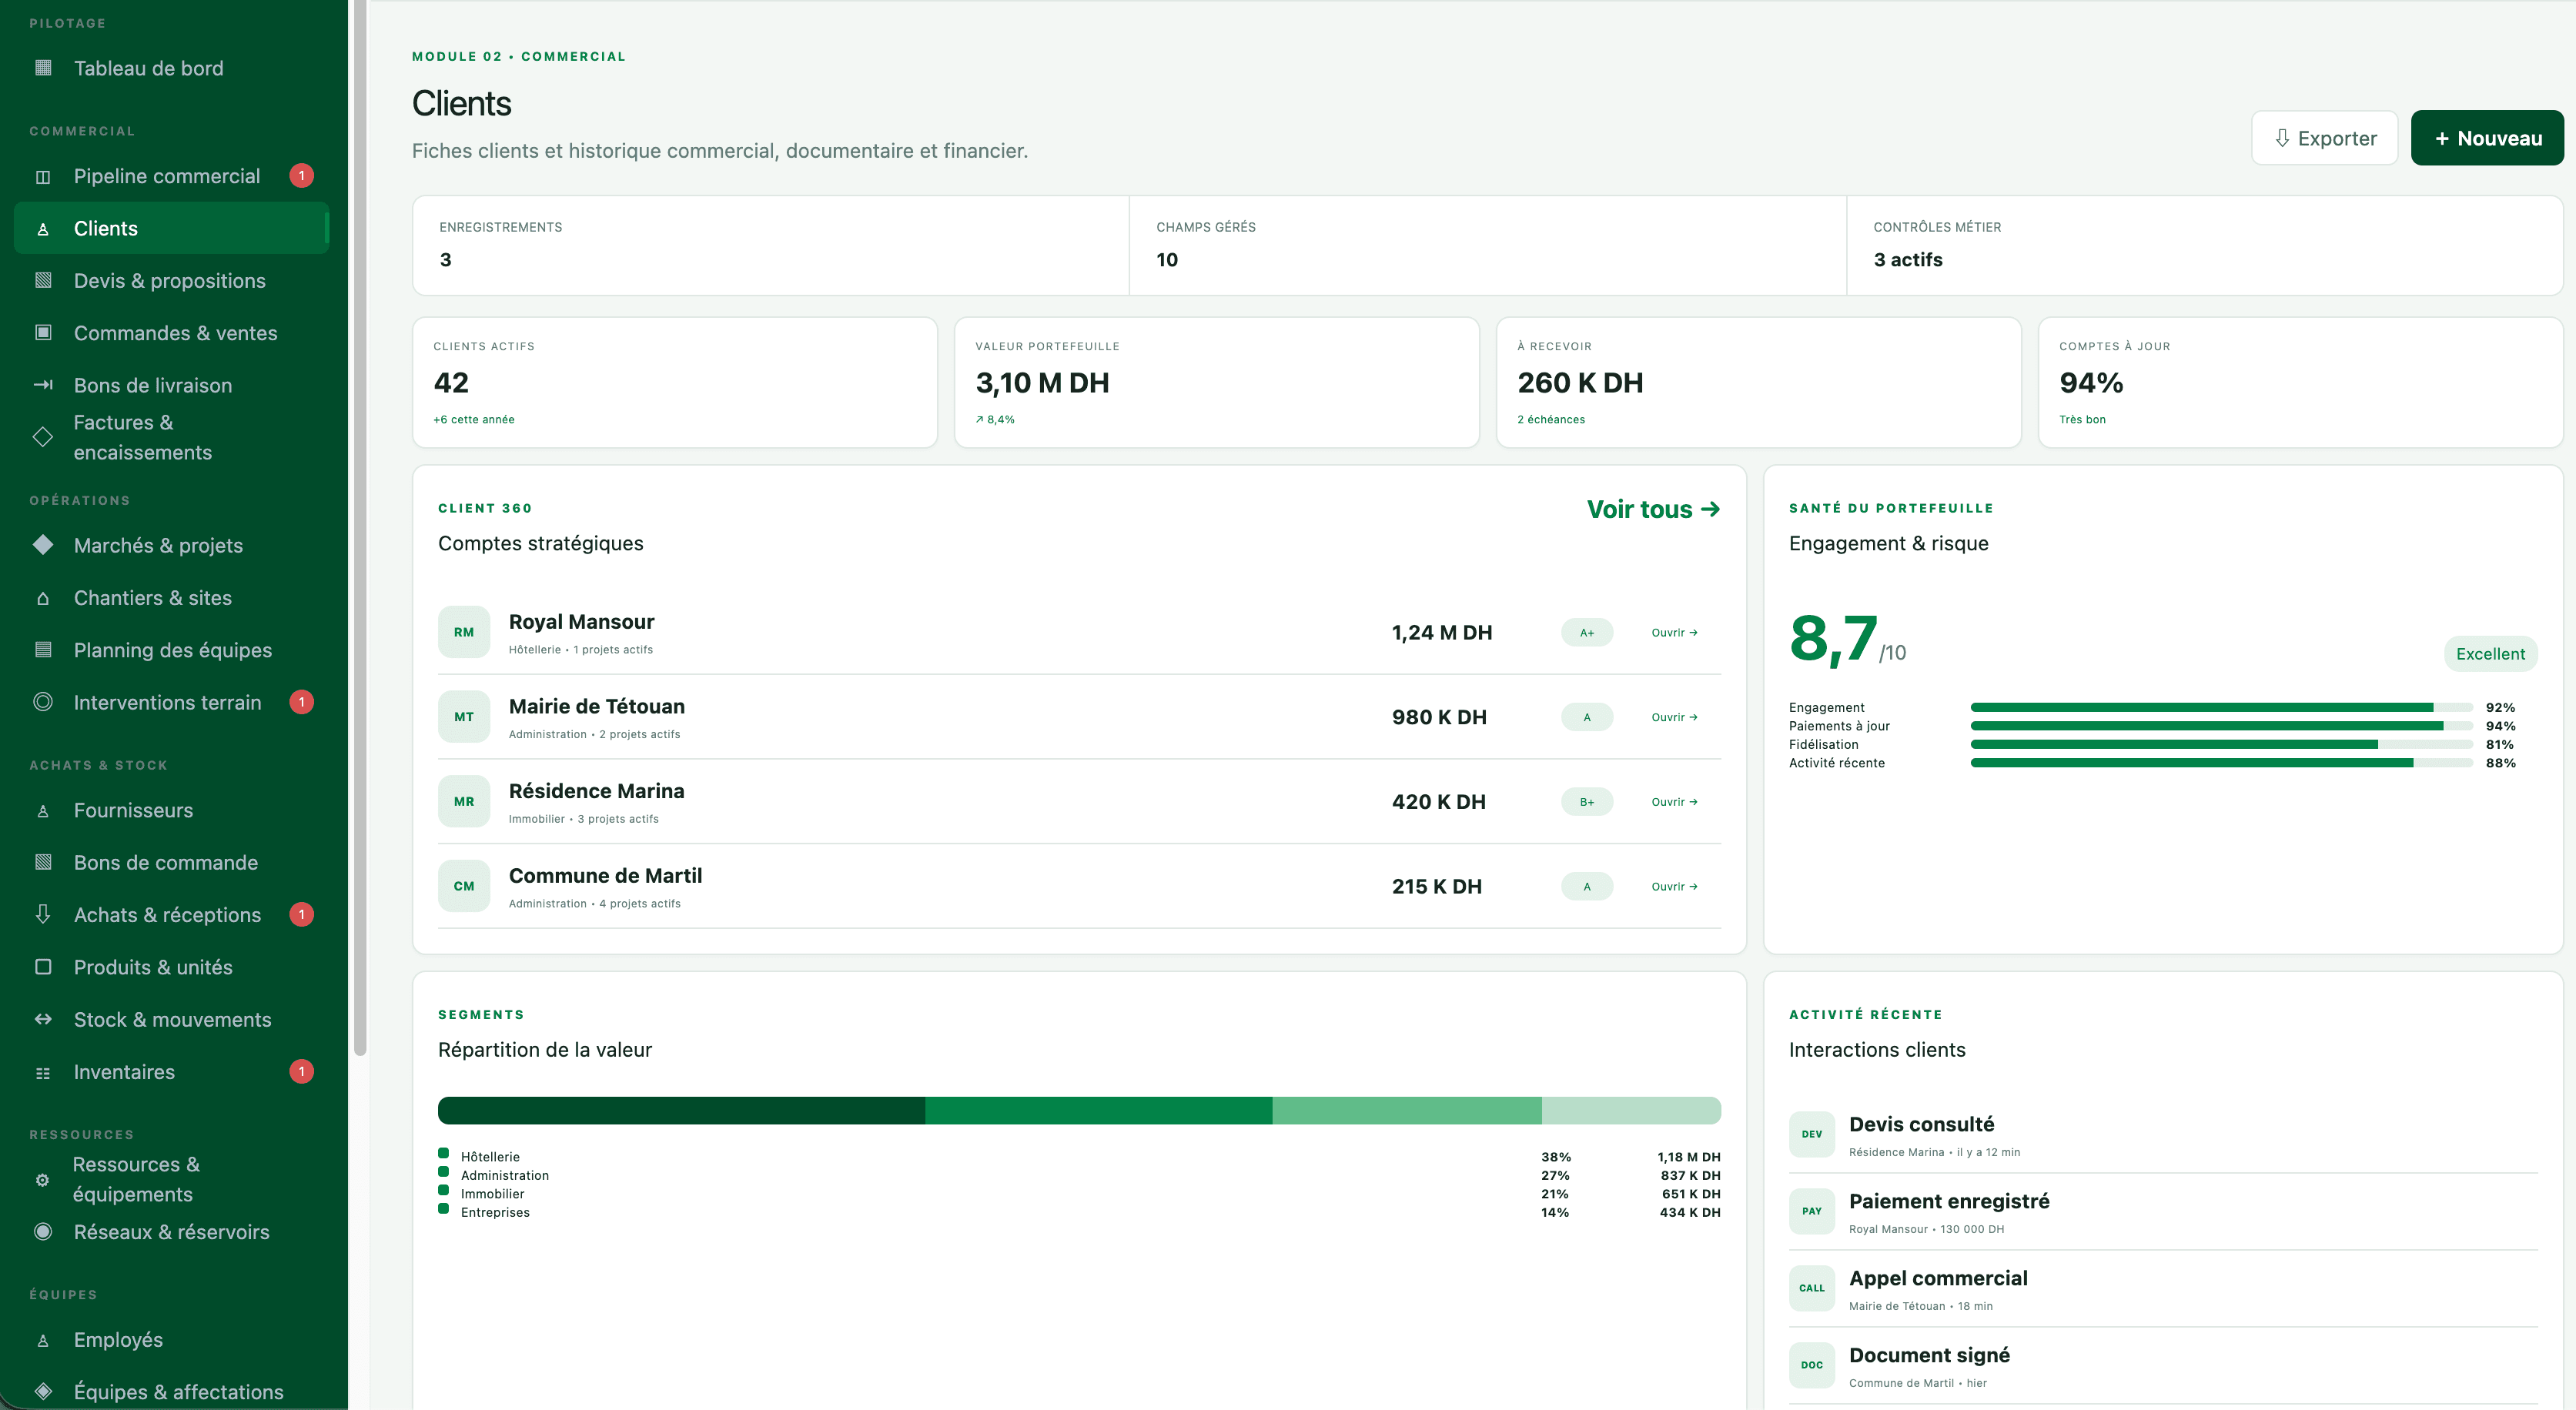2576x1410 pixels.
Task: Click the À recevoir 260 K DH card
Action: point(1759,382)
